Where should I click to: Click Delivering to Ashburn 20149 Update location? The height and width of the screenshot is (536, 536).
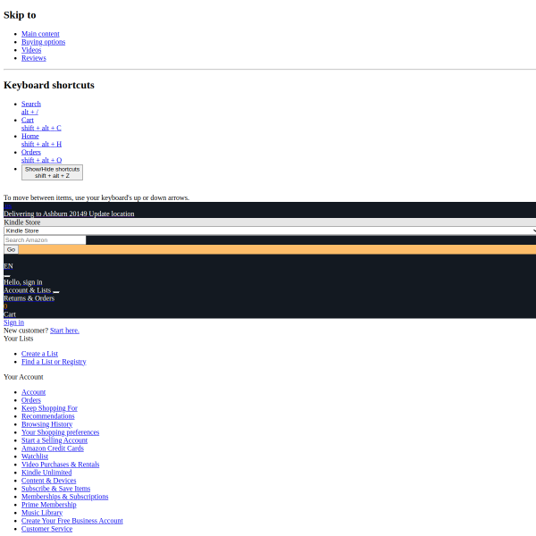click(x=69, y=214)
